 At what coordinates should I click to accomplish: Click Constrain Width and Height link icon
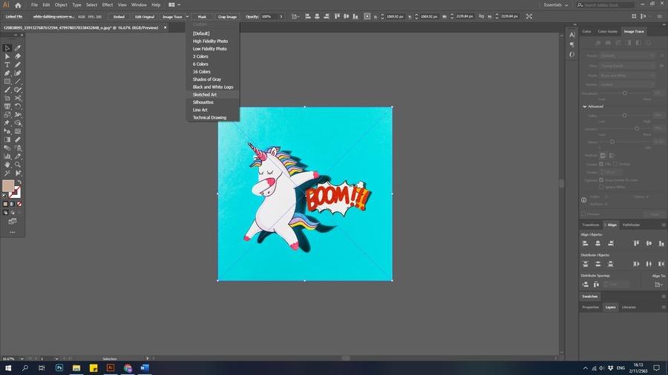point(482,16)
